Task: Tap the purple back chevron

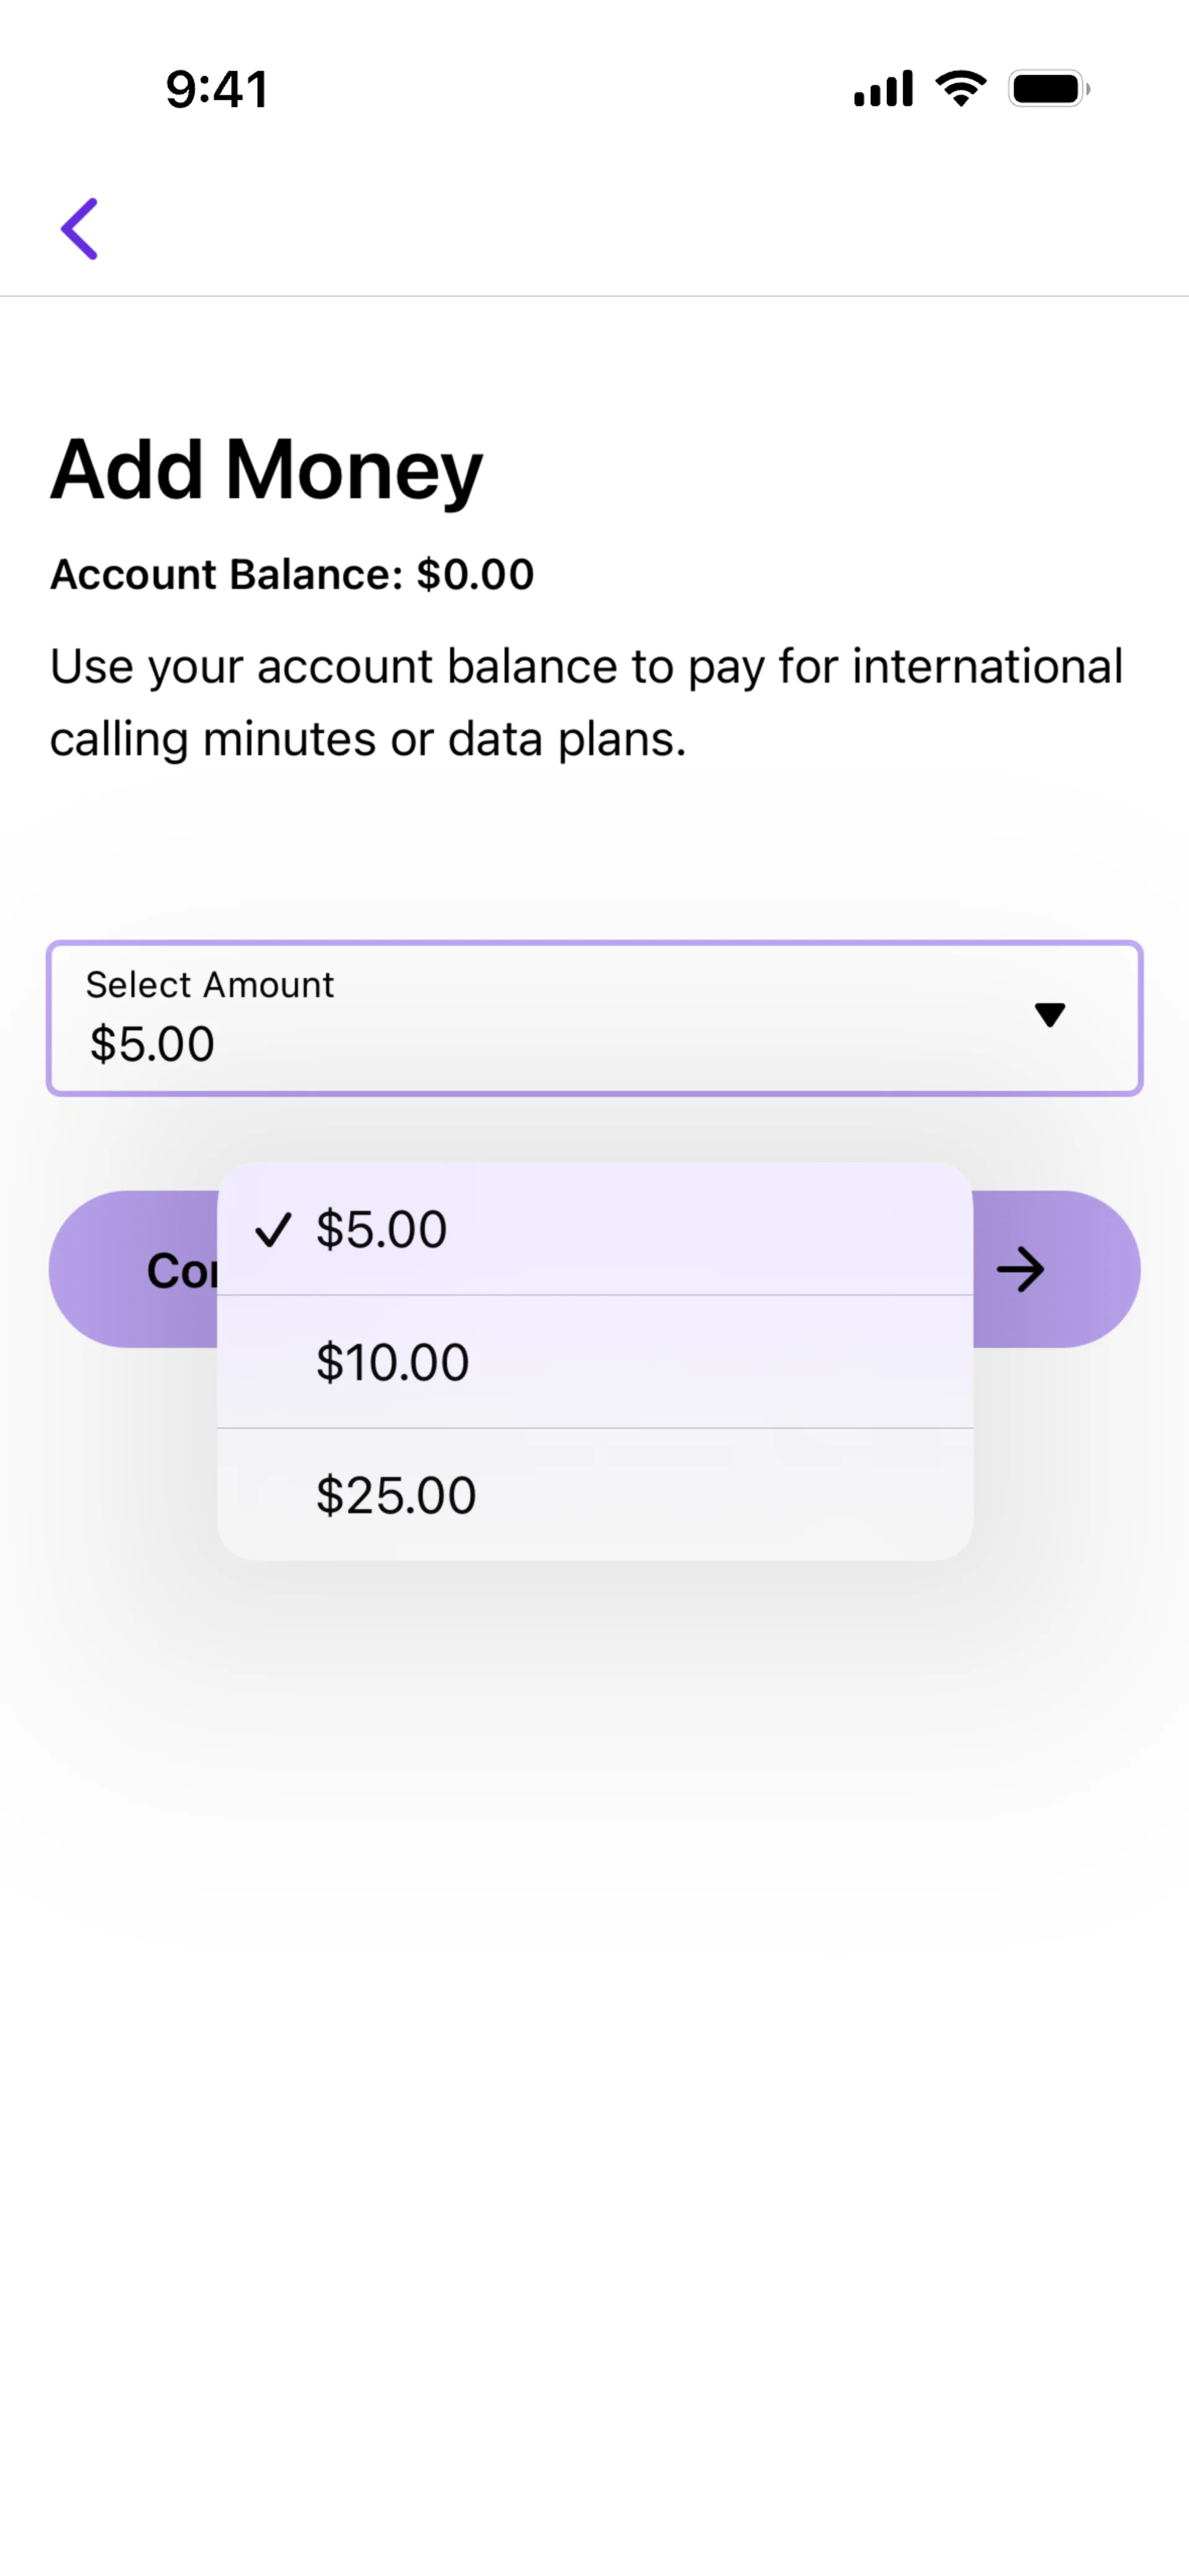Action: 80,229
